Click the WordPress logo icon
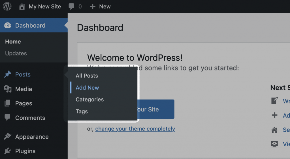 tap(7, 6)
